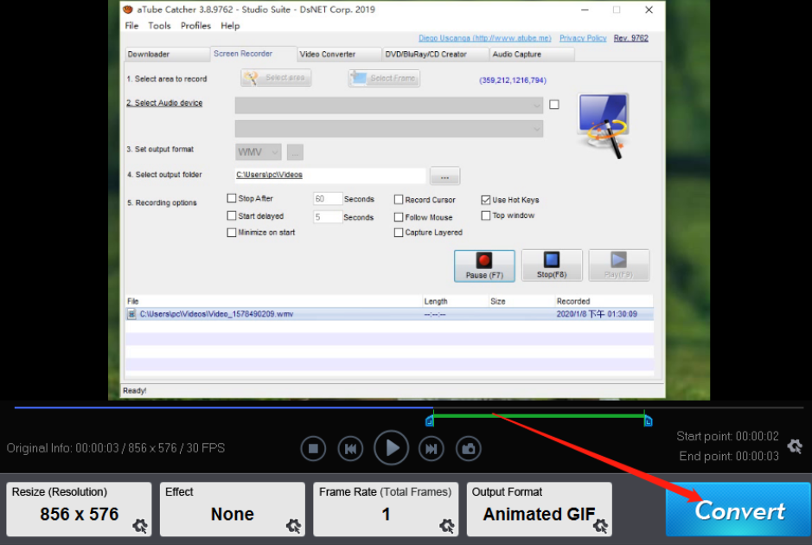Skip to next frame button
The image size is (812, 545).
[x=432, y=449]
